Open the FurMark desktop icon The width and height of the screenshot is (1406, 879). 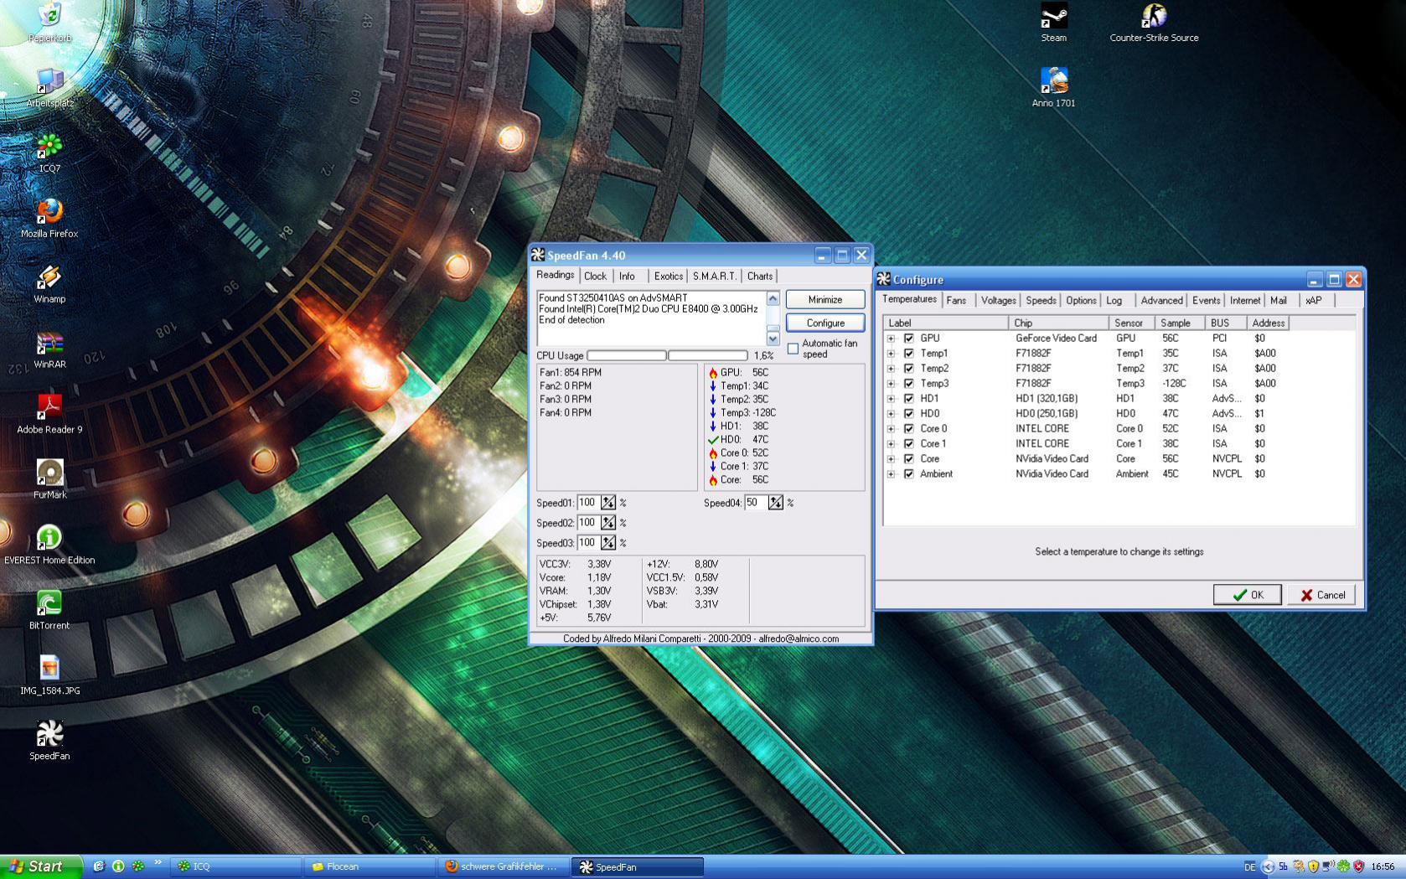pos(49,473)
